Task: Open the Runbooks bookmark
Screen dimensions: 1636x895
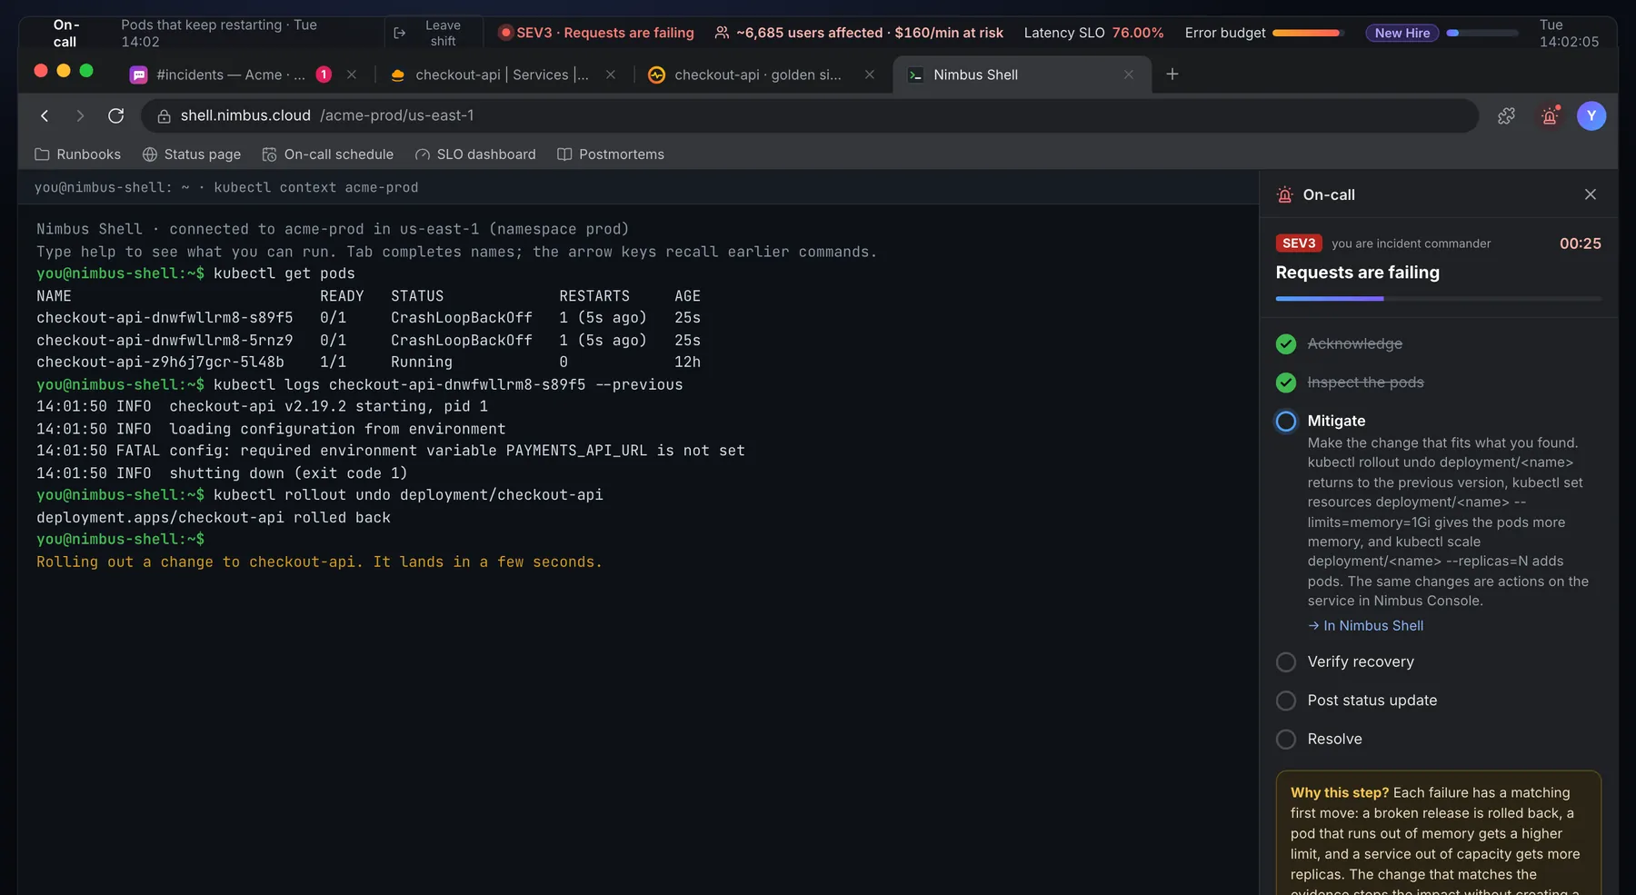Action: pyautogui.click(x=78, y=154)
